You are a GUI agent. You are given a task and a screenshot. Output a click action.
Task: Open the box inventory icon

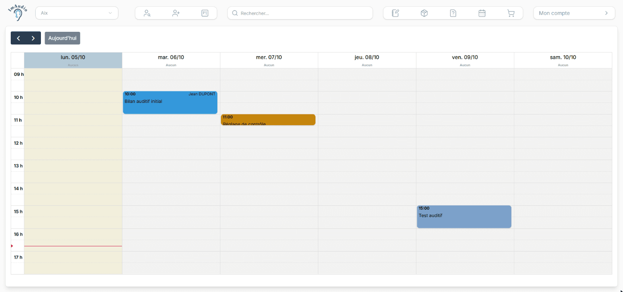pyautogui.click(x=424, y=13)
